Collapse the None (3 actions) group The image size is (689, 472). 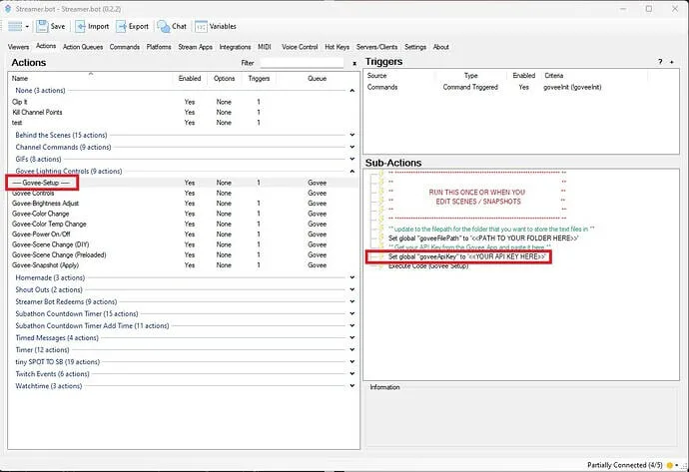point(351,91)
